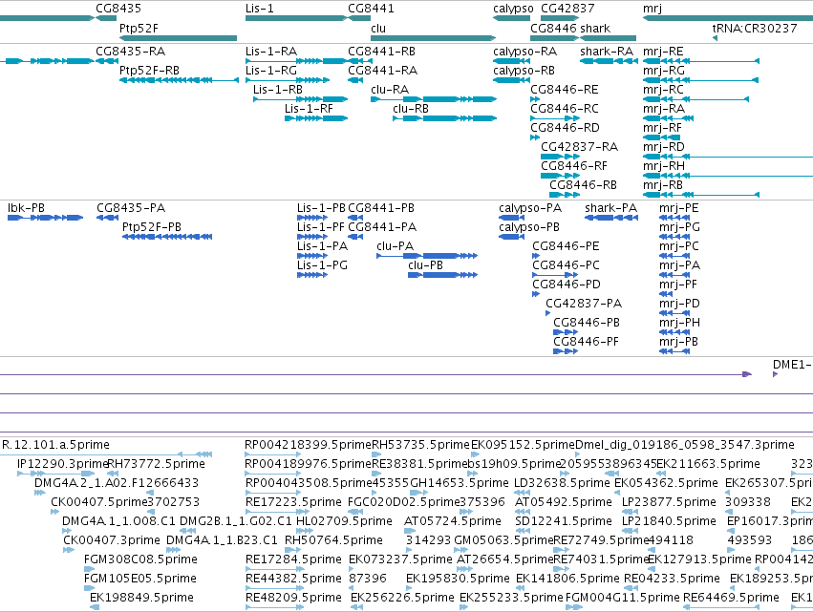Click the CG8435-RA transcript label
The height and width of the screenshot is (612, 813).
click(x=130, y=52)
